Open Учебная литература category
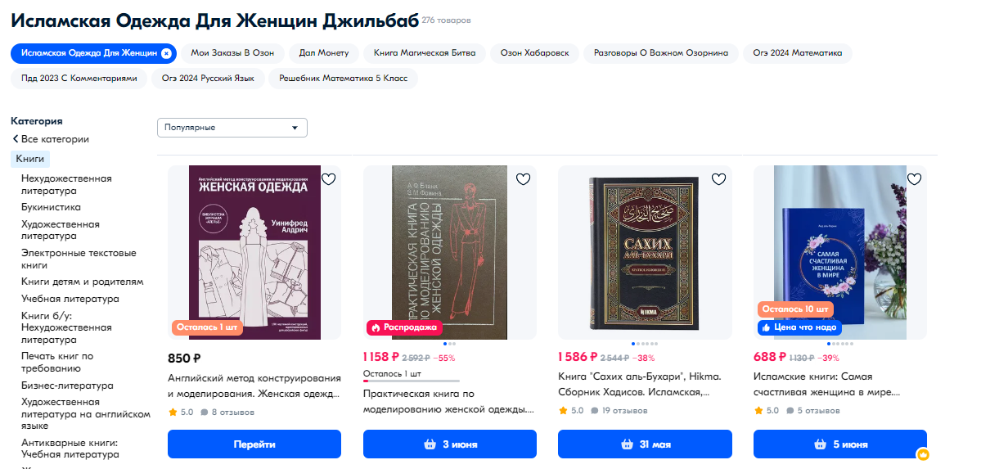The image size is (981, 469). (x=70, y=299)
